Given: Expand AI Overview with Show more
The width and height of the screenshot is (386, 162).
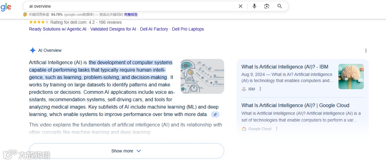Looking at the screenshot, I should coord(126,151).
